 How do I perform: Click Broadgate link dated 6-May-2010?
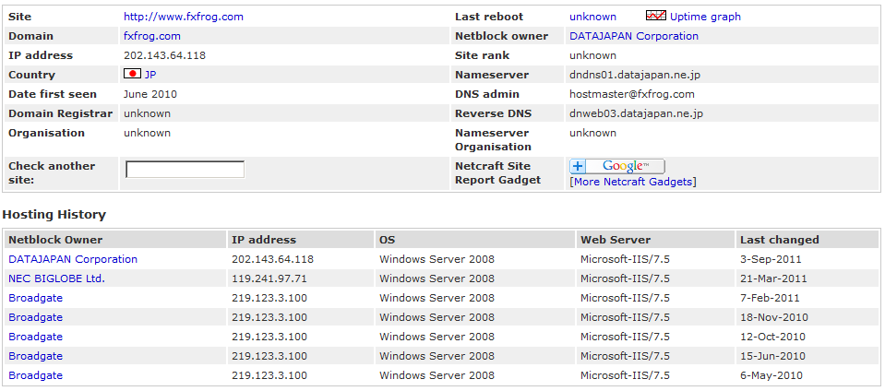pyautogui.click(x=35, y=375)
